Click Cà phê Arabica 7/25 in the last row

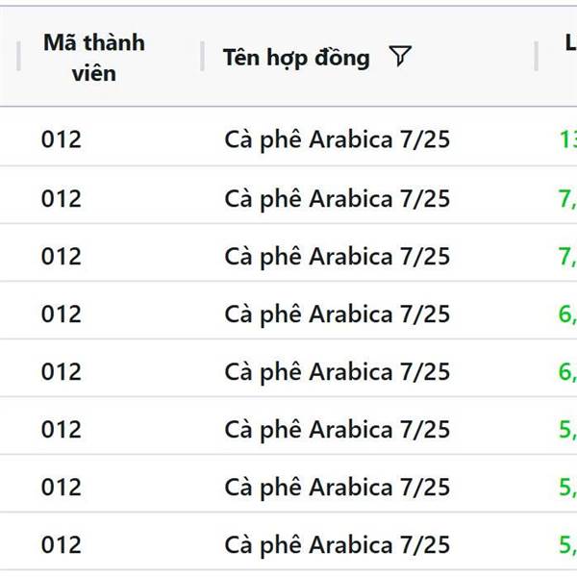[338, 545]
